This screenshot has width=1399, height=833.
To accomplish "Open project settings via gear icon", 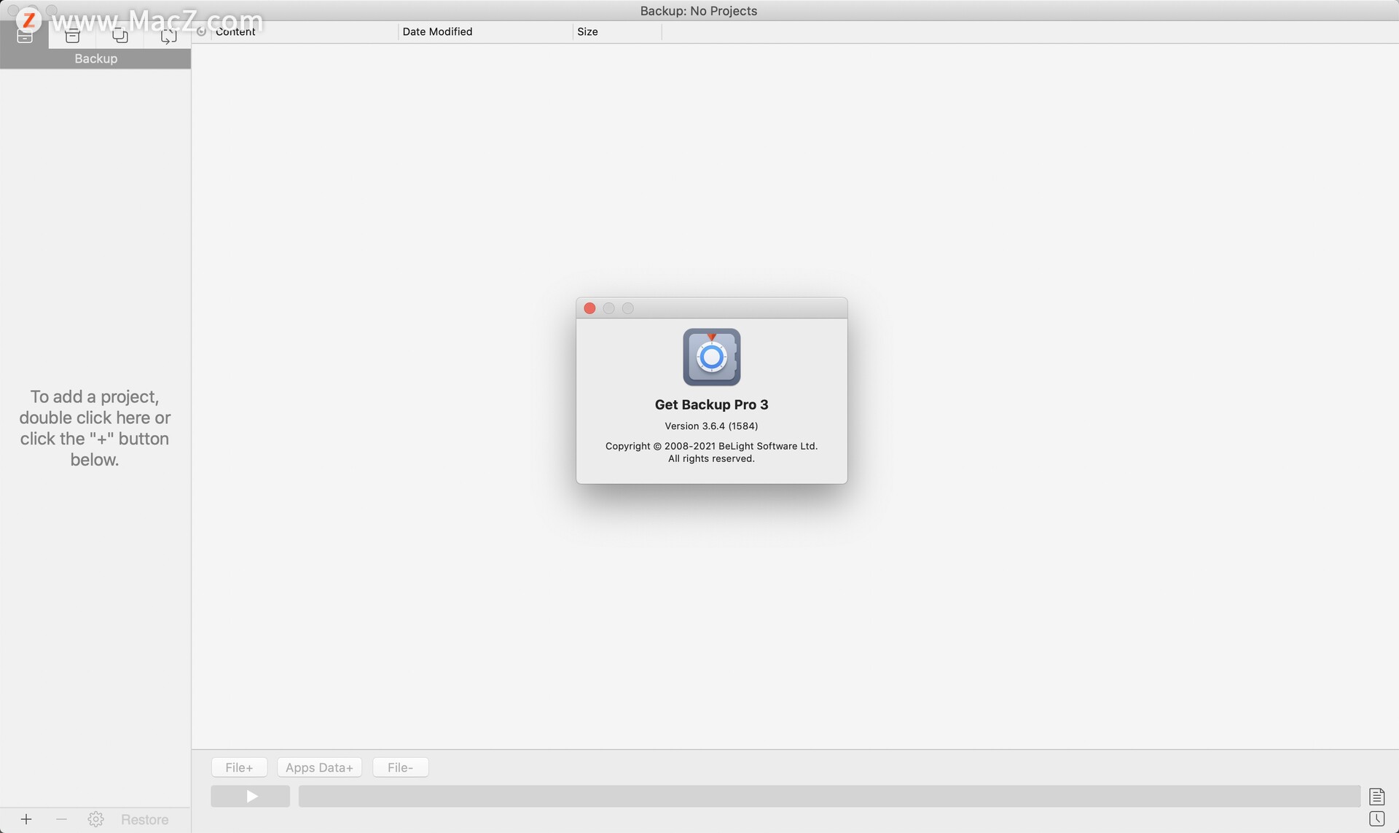I will 95,819.
